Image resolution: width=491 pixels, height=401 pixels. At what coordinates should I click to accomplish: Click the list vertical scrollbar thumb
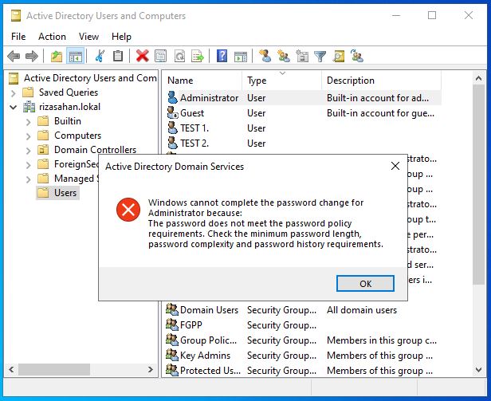tap(478, 184)
